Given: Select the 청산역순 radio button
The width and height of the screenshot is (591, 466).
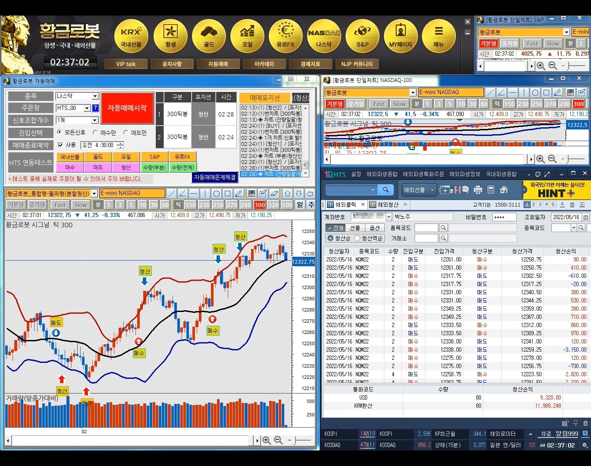Looking at the screenshot, I should coord(357,238).
